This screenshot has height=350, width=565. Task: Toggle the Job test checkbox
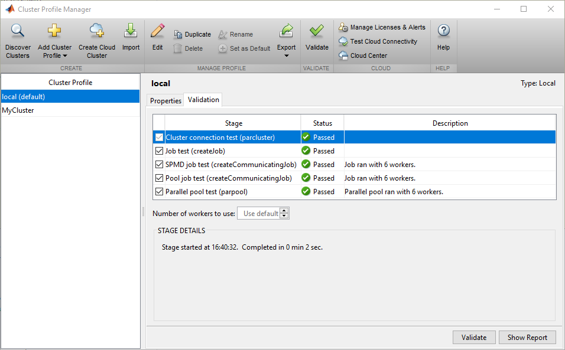pyautogui.click(x=158, y=151)
